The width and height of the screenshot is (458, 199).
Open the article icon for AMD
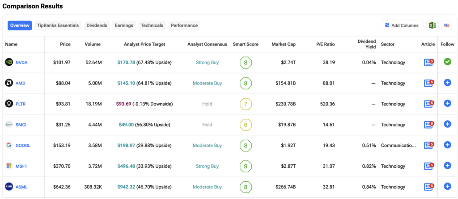pyautogui.click(x=428, y=83)
